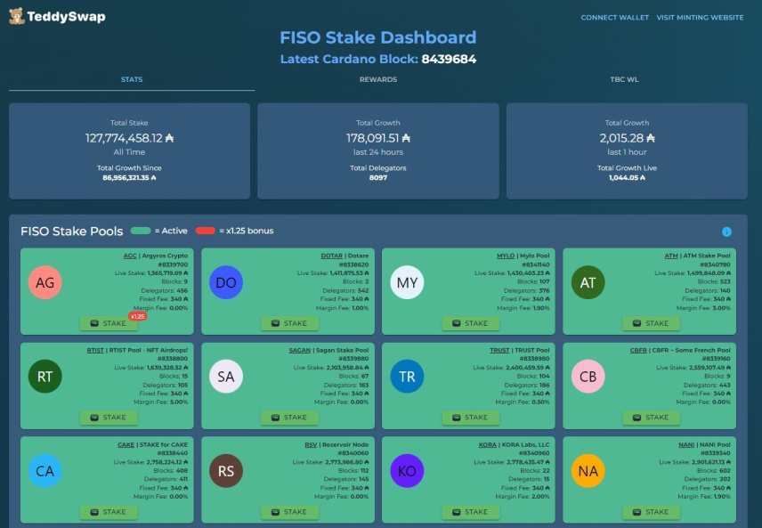Screen dimensions: 762x528
Task: Click the MY pool avatar circle
Action: pyautogui.click(x=407, y=282)
